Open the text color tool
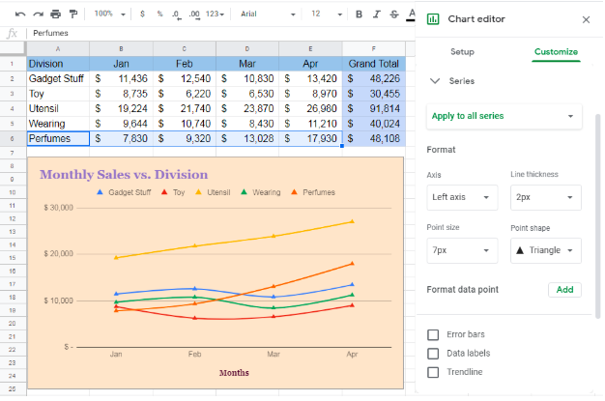The image size is (605, 401). pos(412,14)
